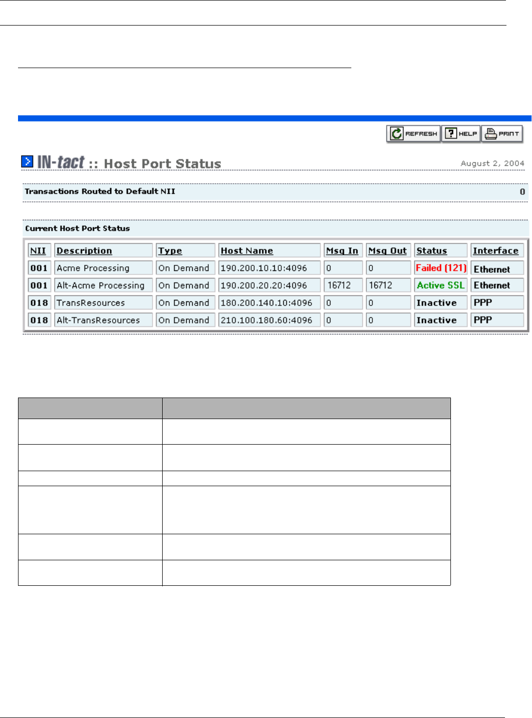This screenshot has width=532, height=718.
Task: Sort by the NII column header
Action: [x=38, y=251]
